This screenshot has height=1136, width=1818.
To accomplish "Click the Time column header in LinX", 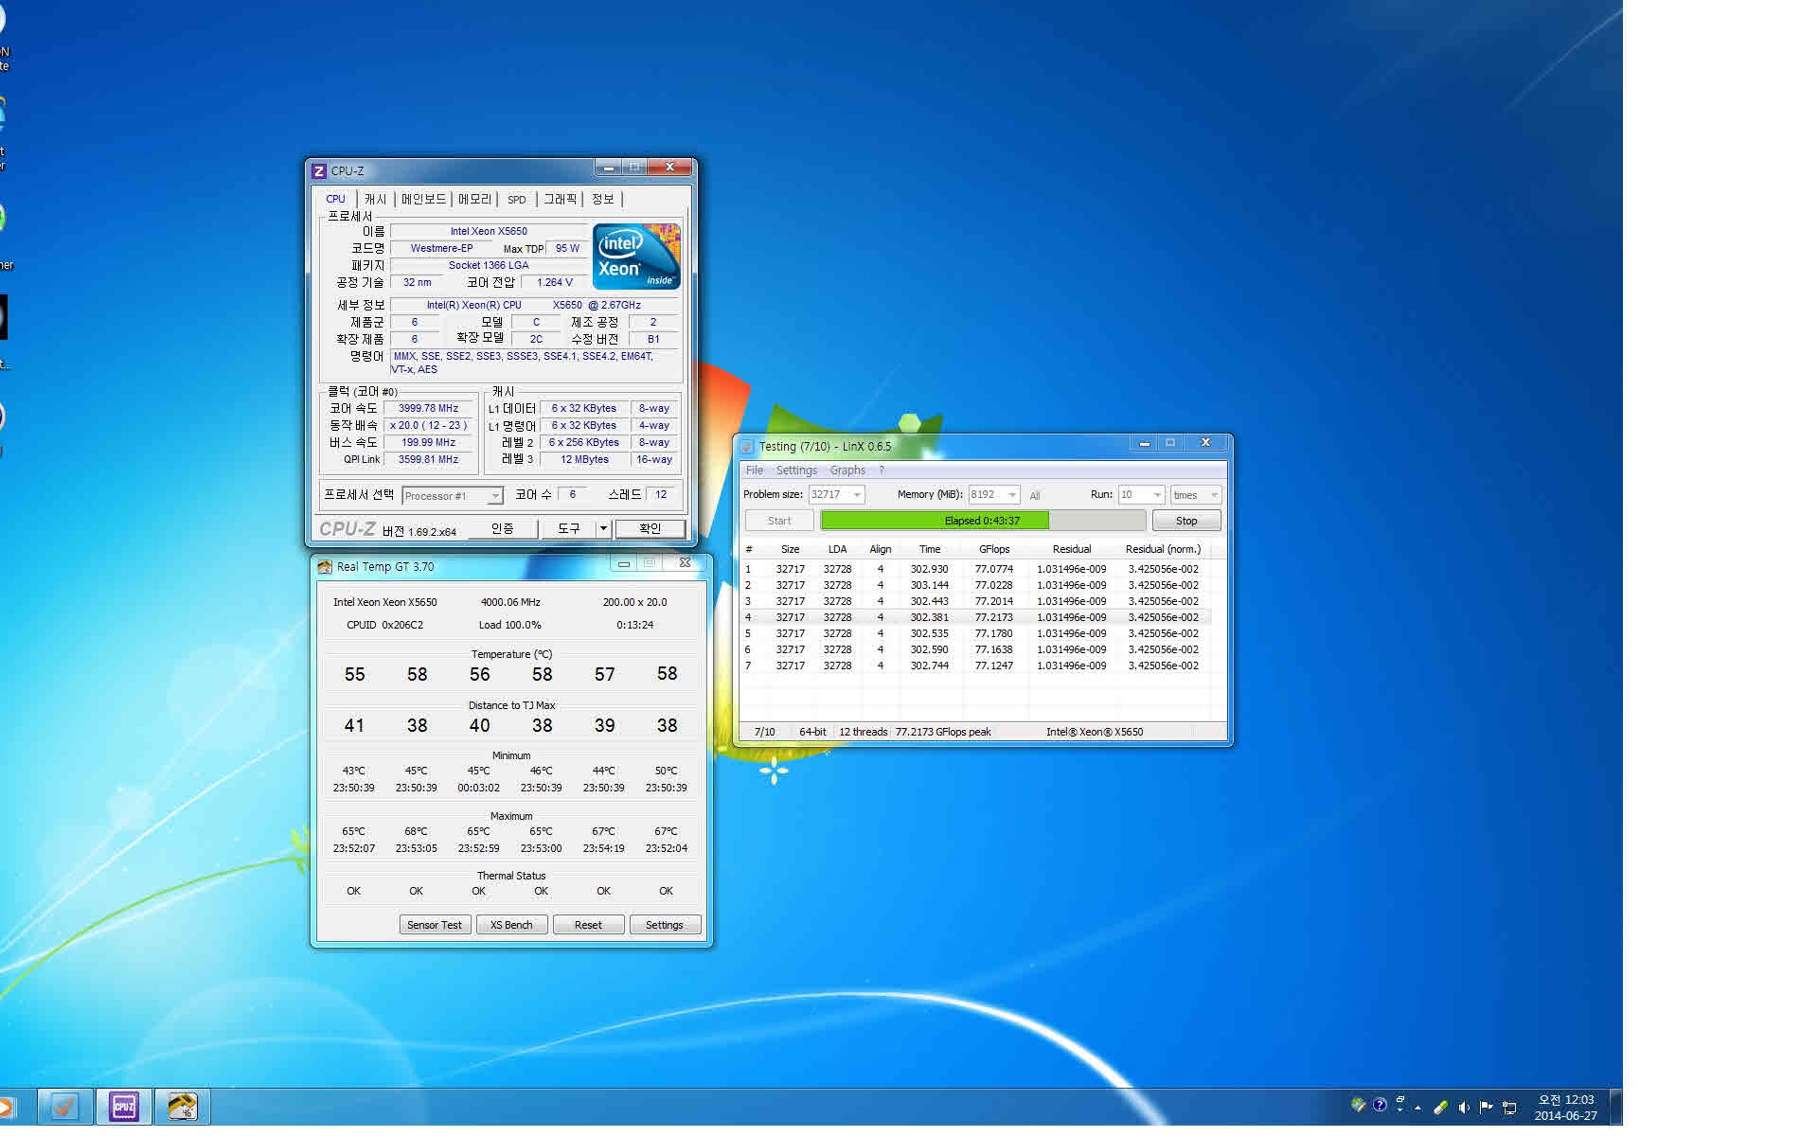I will (930, 549).
